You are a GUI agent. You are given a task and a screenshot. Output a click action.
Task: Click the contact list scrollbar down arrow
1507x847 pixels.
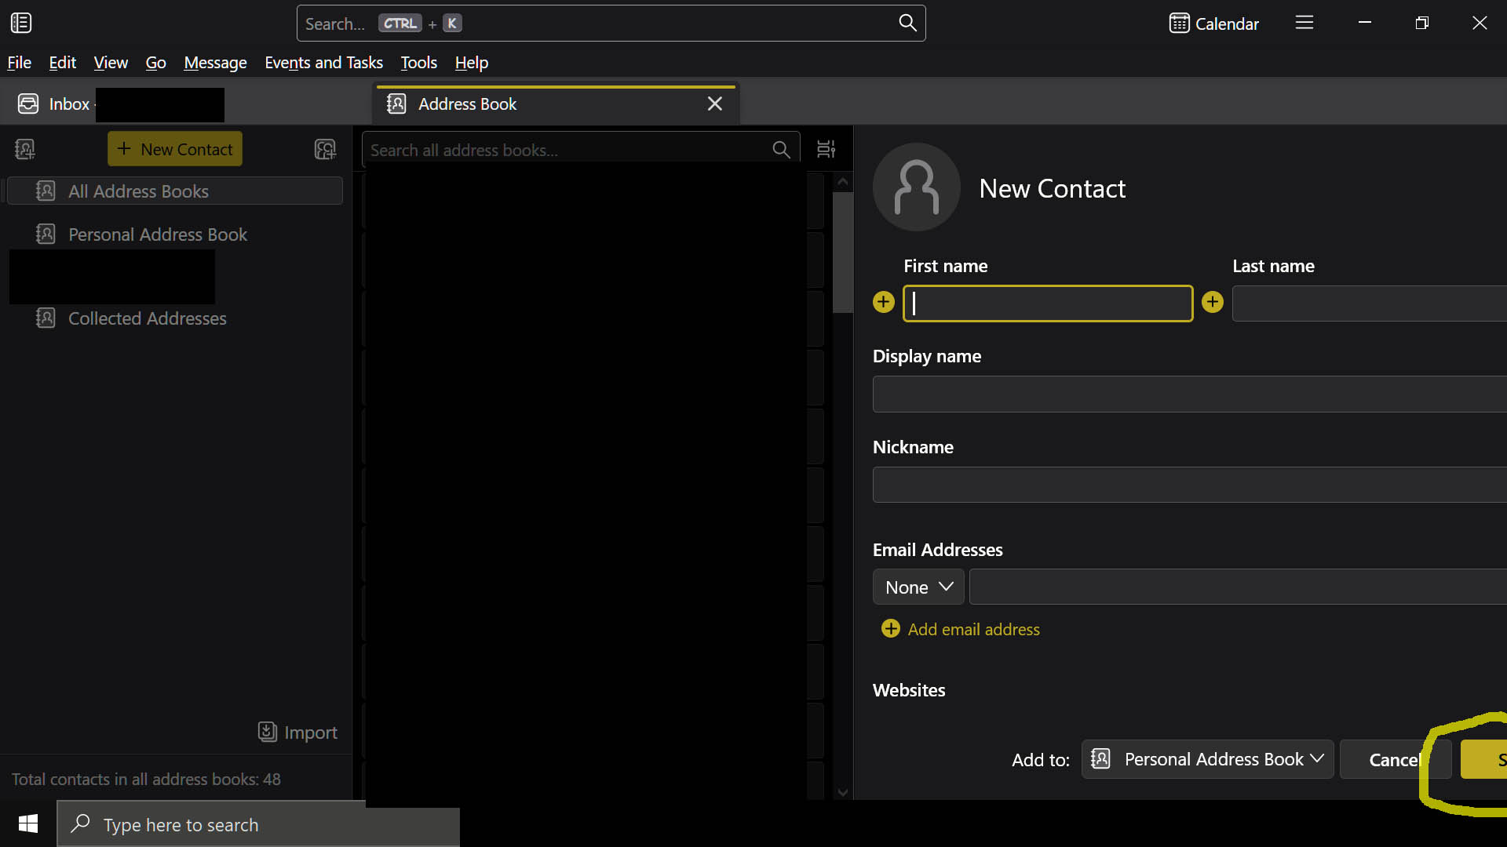click(843, 792)
